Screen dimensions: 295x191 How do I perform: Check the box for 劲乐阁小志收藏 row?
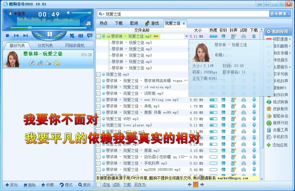tap(98, 157)
